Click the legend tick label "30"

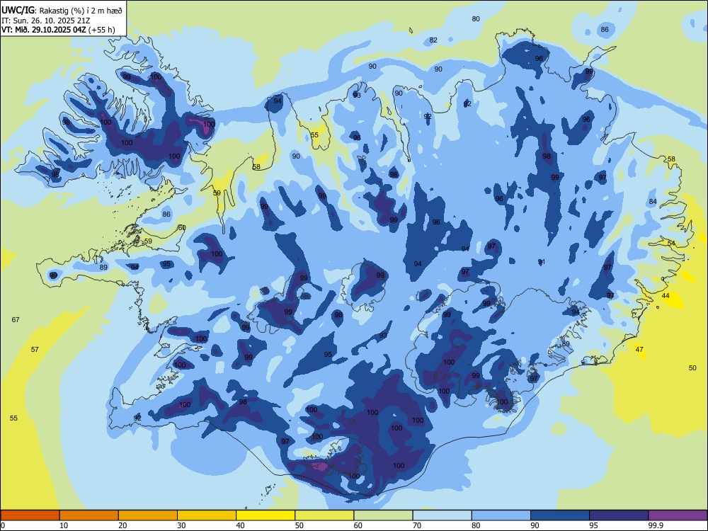181,525
